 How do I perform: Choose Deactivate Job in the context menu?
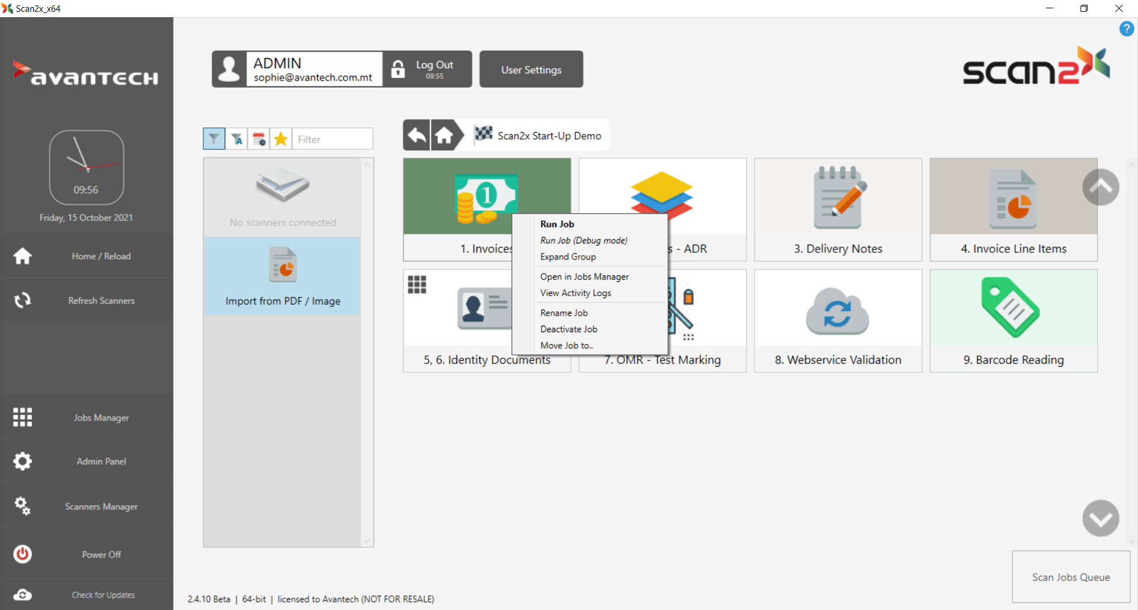[x=568, y=329]
